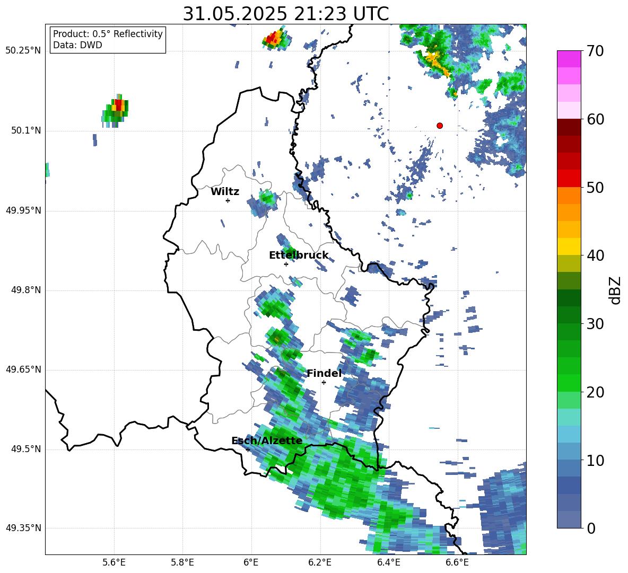628x573 pixels.
Task: Click the Findel city label
Action: (324, 373)
